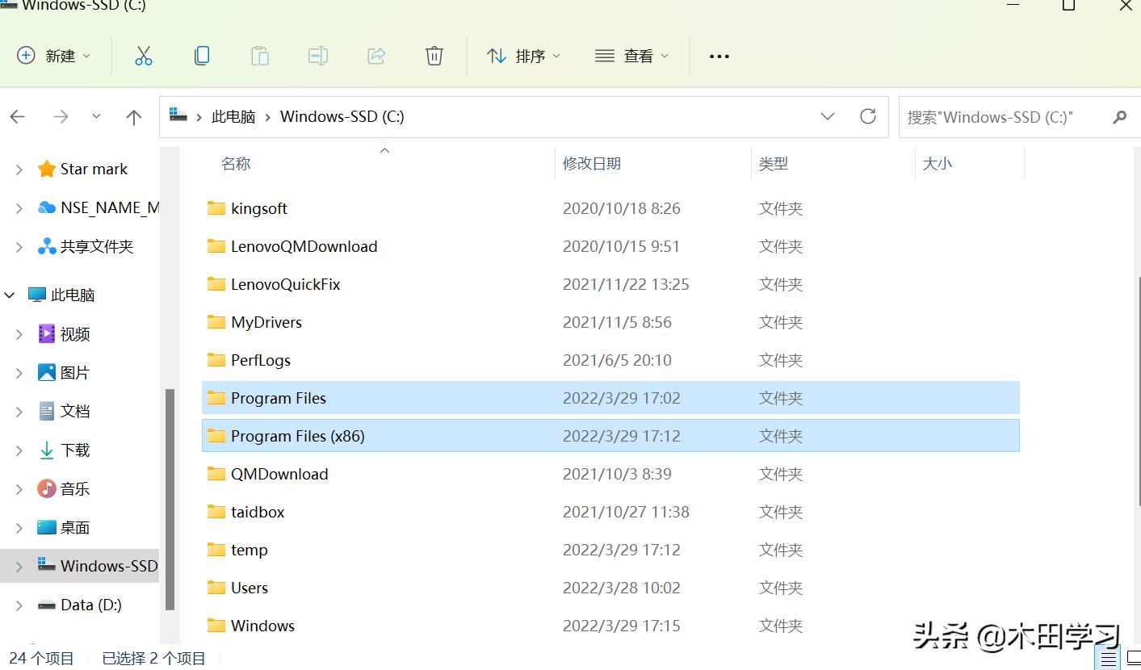This screenshot has height=670, width=1141.
Task: Click the navigation Back arrow
Action: 17,116
